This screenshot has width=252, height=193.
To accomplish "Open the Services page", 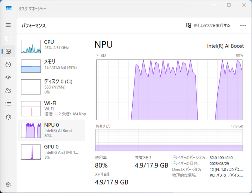I will (8, 117).
